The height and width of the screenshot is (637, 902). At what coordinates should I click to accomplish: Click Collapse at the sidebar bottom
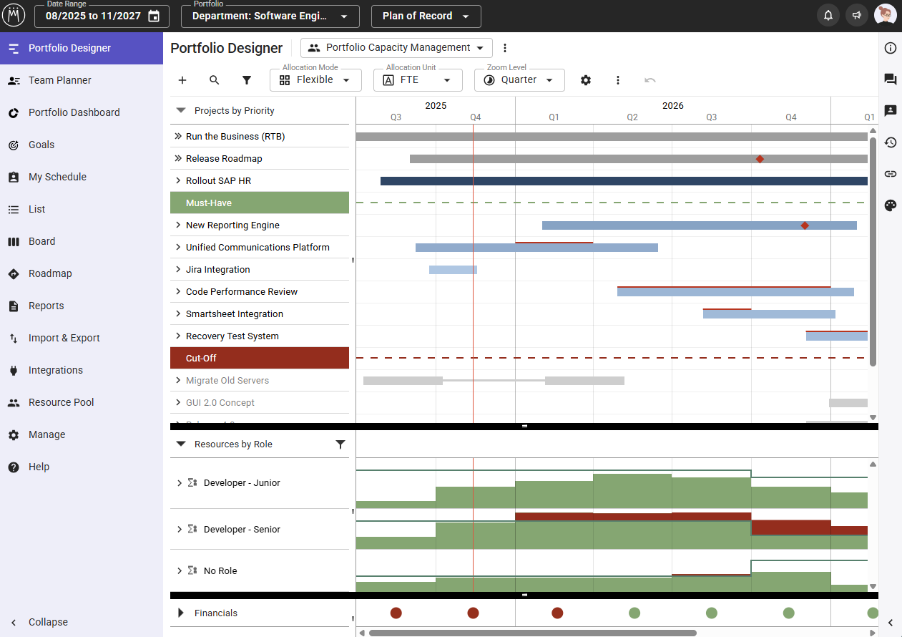click(48, 622)
